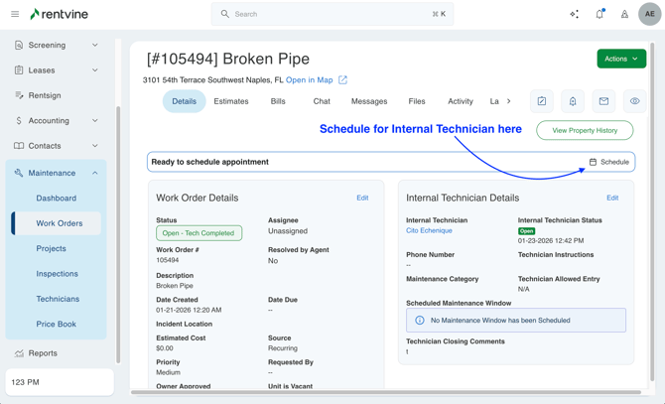This screenshot has height=404, width=665.
Task: Open Cito Echenique technician link
Action: pyautogui.click(x=429, y=230)
